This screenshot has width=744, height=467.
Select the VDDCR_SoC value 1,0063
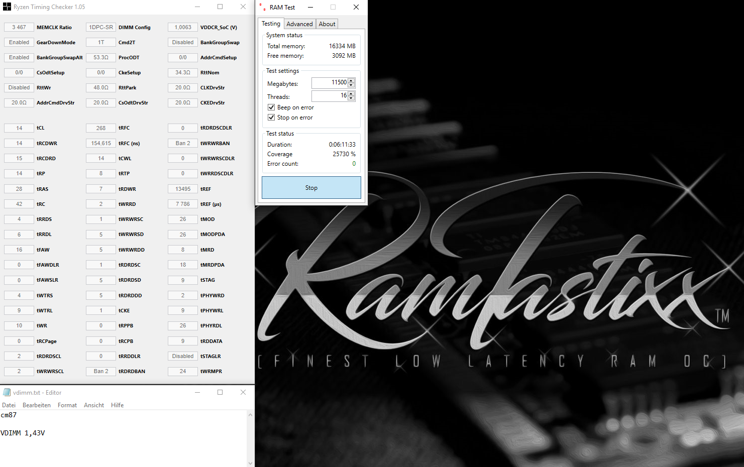(183, 28)
